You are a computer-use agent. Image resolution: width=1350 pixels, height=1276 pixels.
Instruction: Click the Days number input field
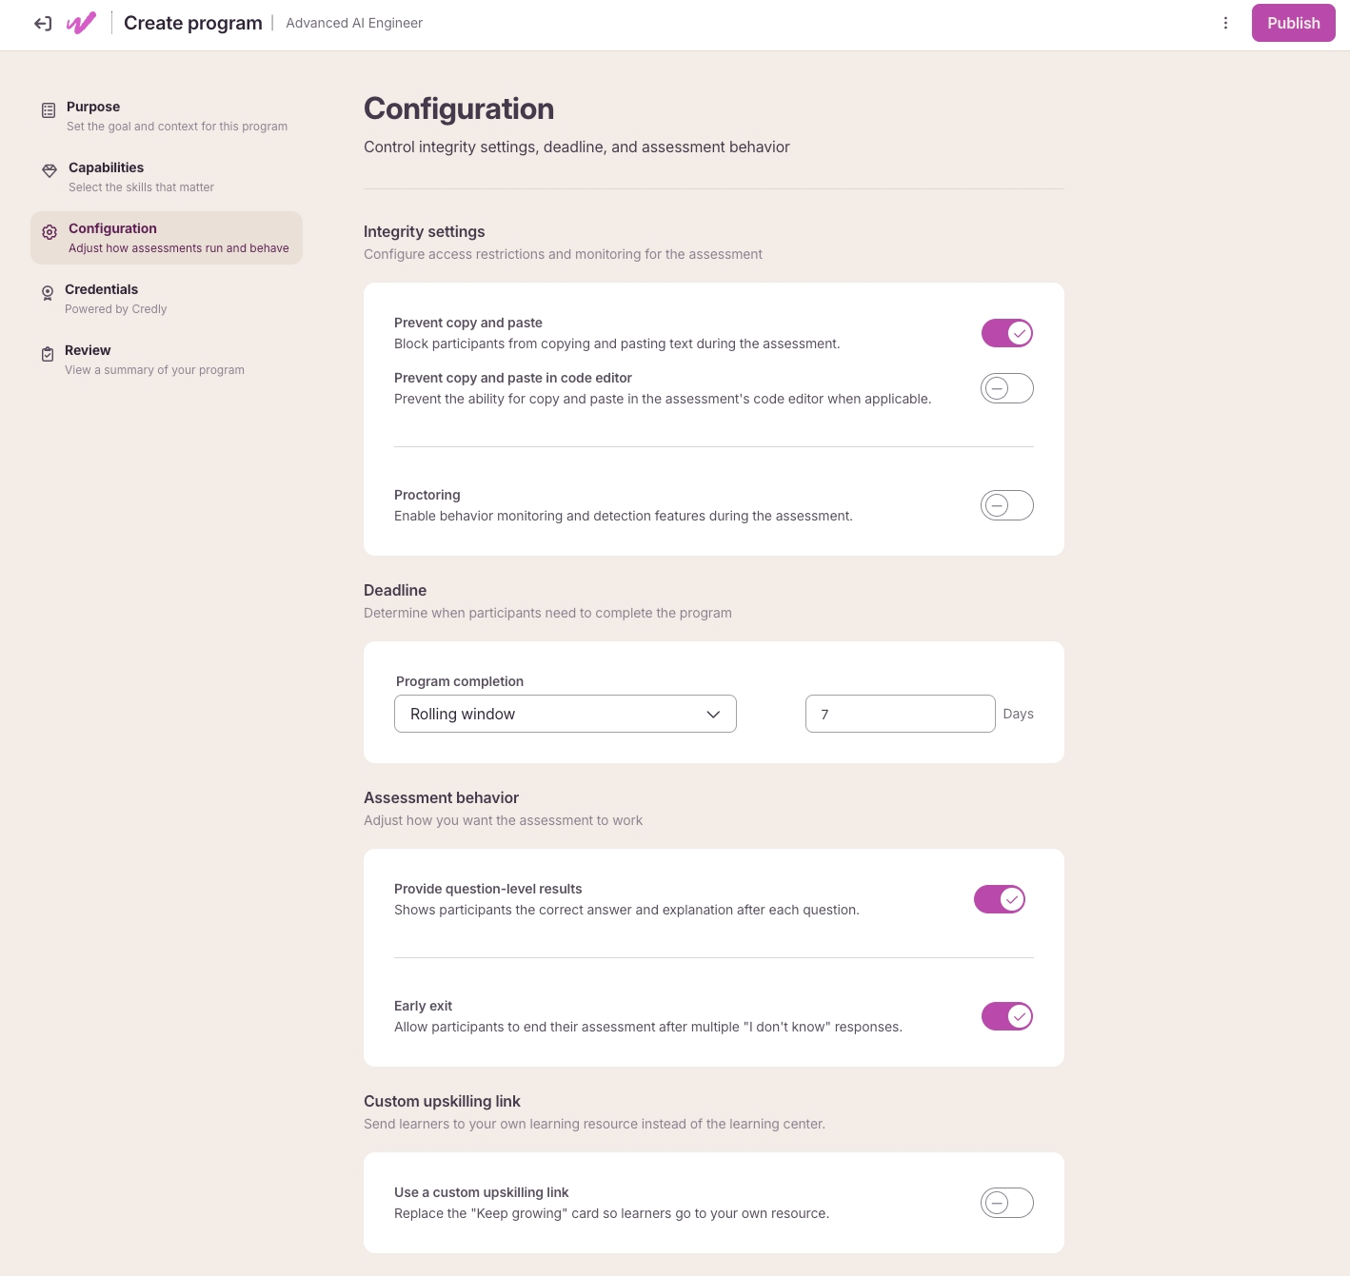point(901,714)
